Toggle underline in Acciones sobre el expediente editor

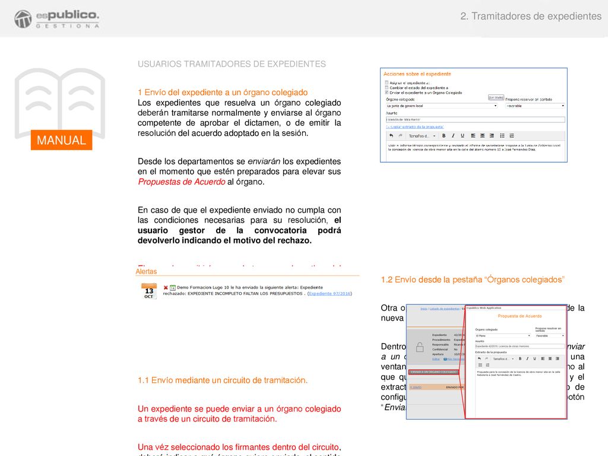coord(462,136)
